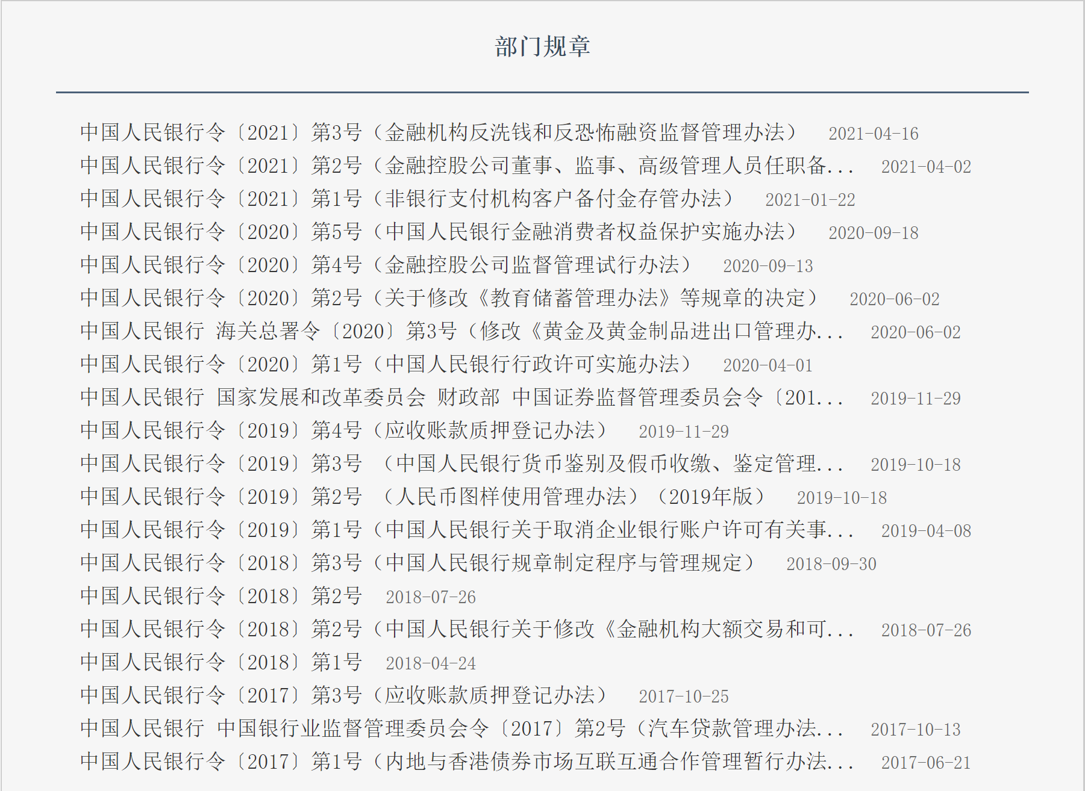Click date text 2018-04-24
The image size is (1085, 791).
[431, 663]
